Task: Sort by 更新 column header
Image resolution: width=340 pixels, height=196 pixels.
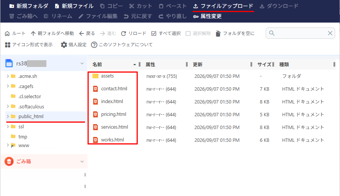Action: 197,65
